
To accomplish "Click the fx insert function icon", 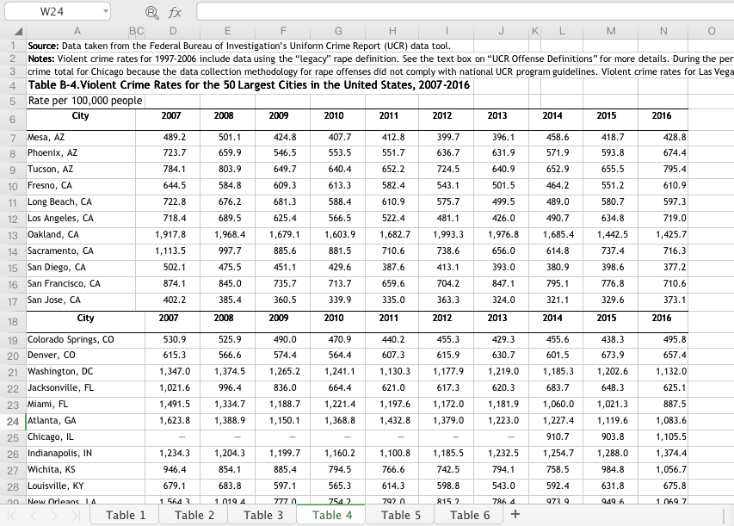I will point(174,12).
